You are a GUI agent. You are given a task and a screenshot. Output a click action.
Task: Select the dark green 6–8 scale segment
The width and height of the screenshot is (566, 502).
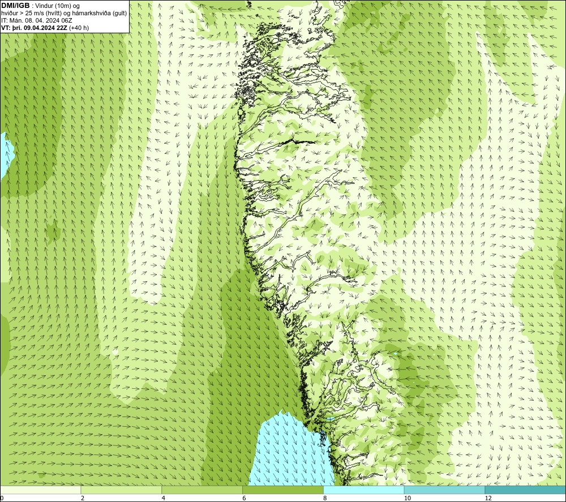point(283,490)
